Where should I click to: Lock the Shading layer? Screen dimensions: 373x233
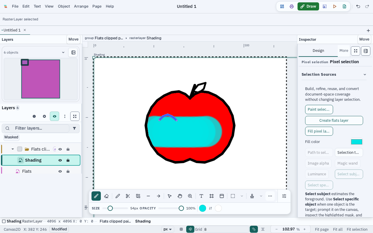[68, 160]
